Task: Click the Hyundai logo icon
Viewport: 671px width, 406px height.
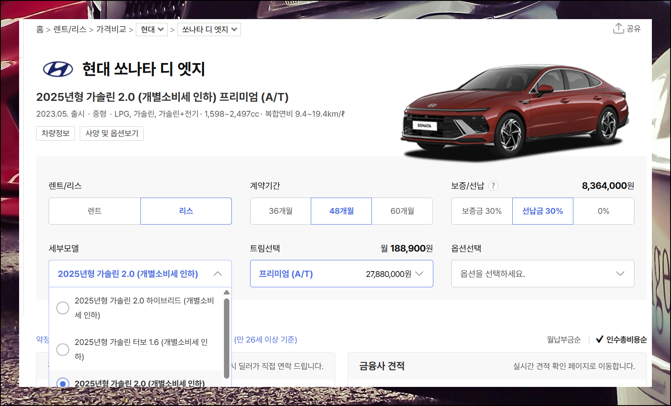Action: point(58,69)
